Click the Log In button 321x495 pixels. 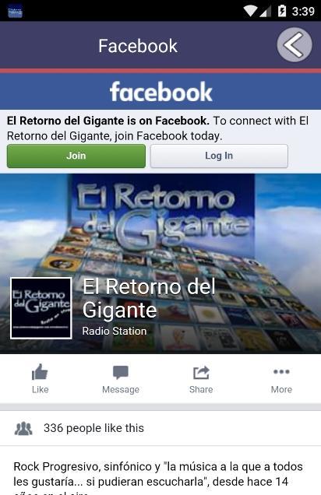pos(219,156)
